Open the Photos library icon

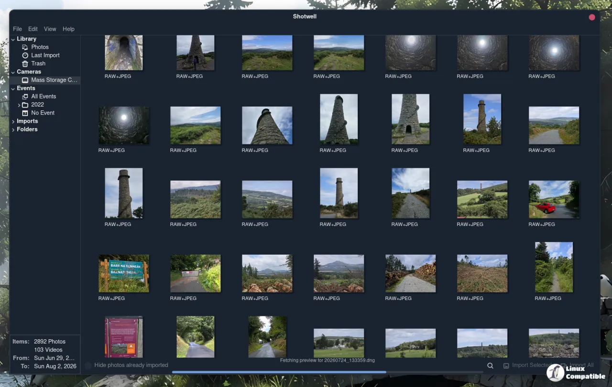coord(25,47)
